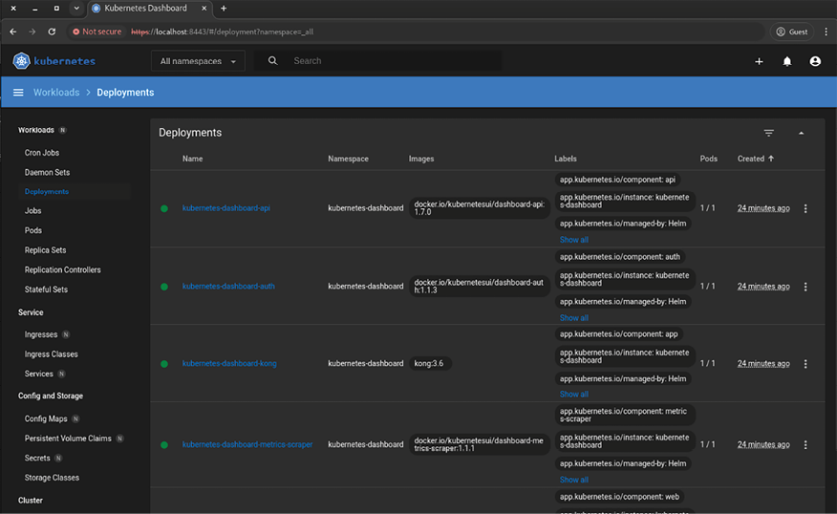Image resolution: width=837 pixels, height=514 pixels.
Task: Reload the page with browser refresh
Action: 52,32
